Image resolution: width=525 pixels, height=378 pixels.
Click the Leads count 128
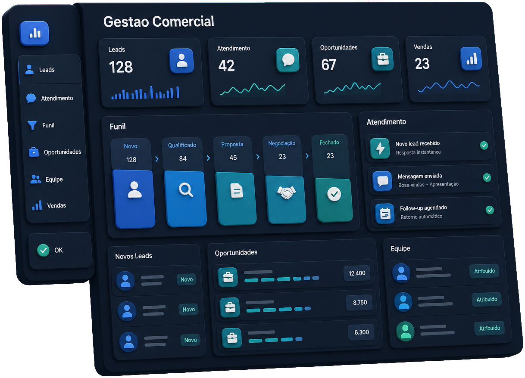121,67
